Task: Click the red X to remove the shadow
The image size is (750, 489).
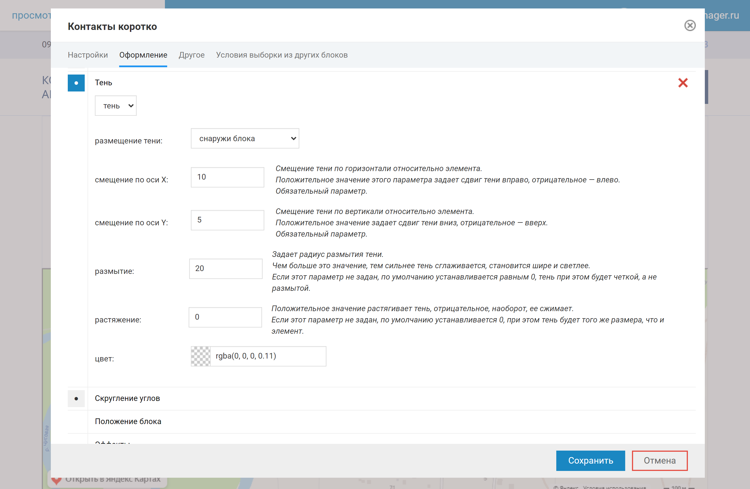Action: 683,83
